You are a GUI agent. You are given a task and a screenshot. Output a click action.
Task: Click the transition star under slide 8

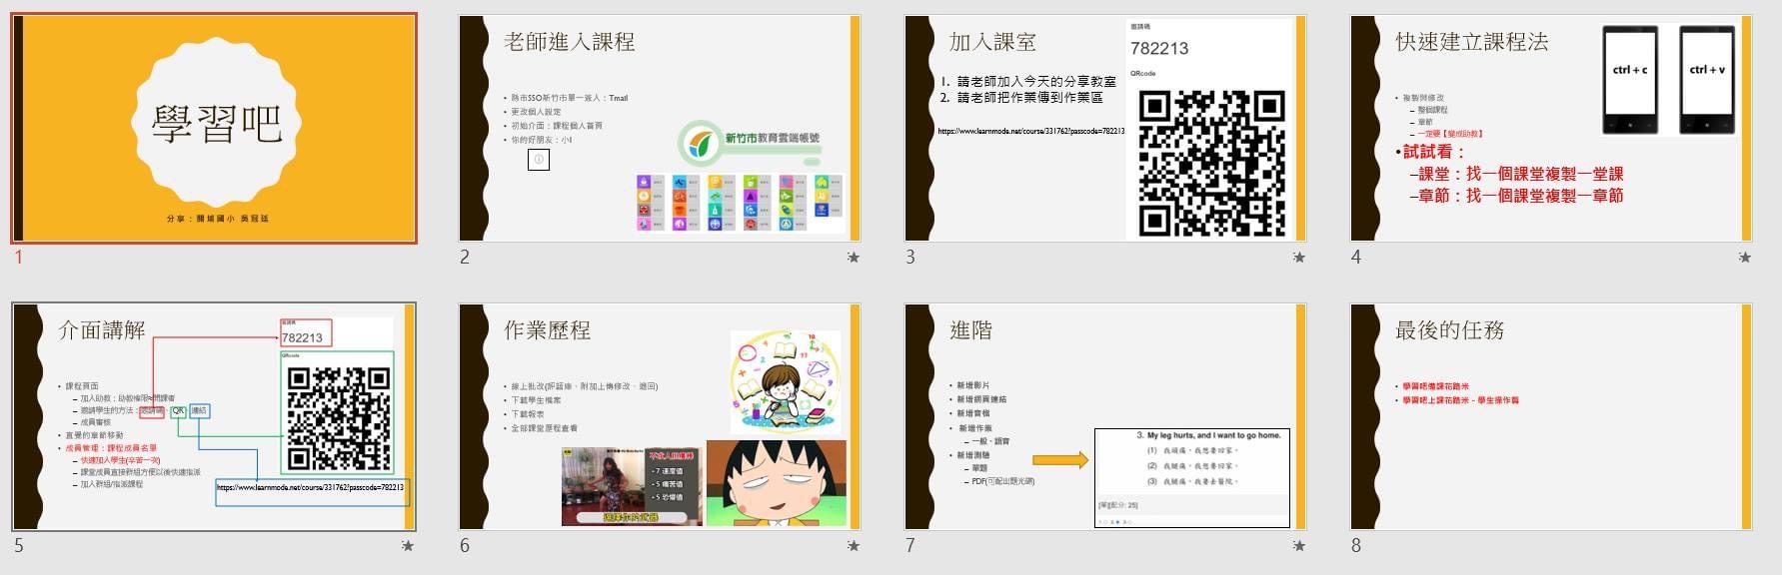pos(1744,546)
